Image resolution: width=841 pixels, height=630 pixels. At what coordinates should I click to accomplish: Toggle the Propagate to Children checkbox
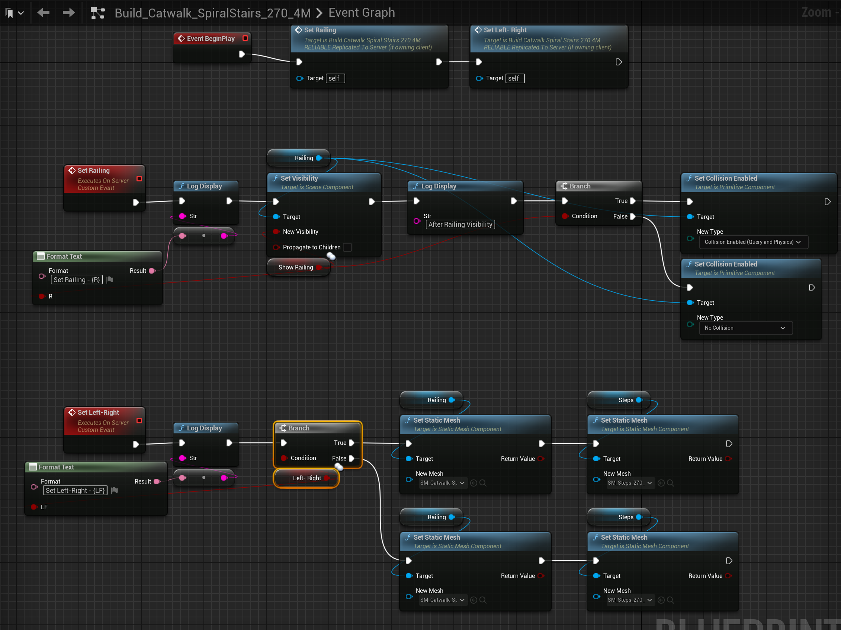click(x=347, y=248)
